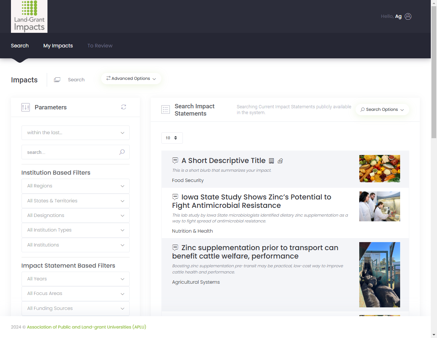Click the Search sub-navigation link next to Impacts
Viewport: 437px width, 338px height.
coord(76,79)
